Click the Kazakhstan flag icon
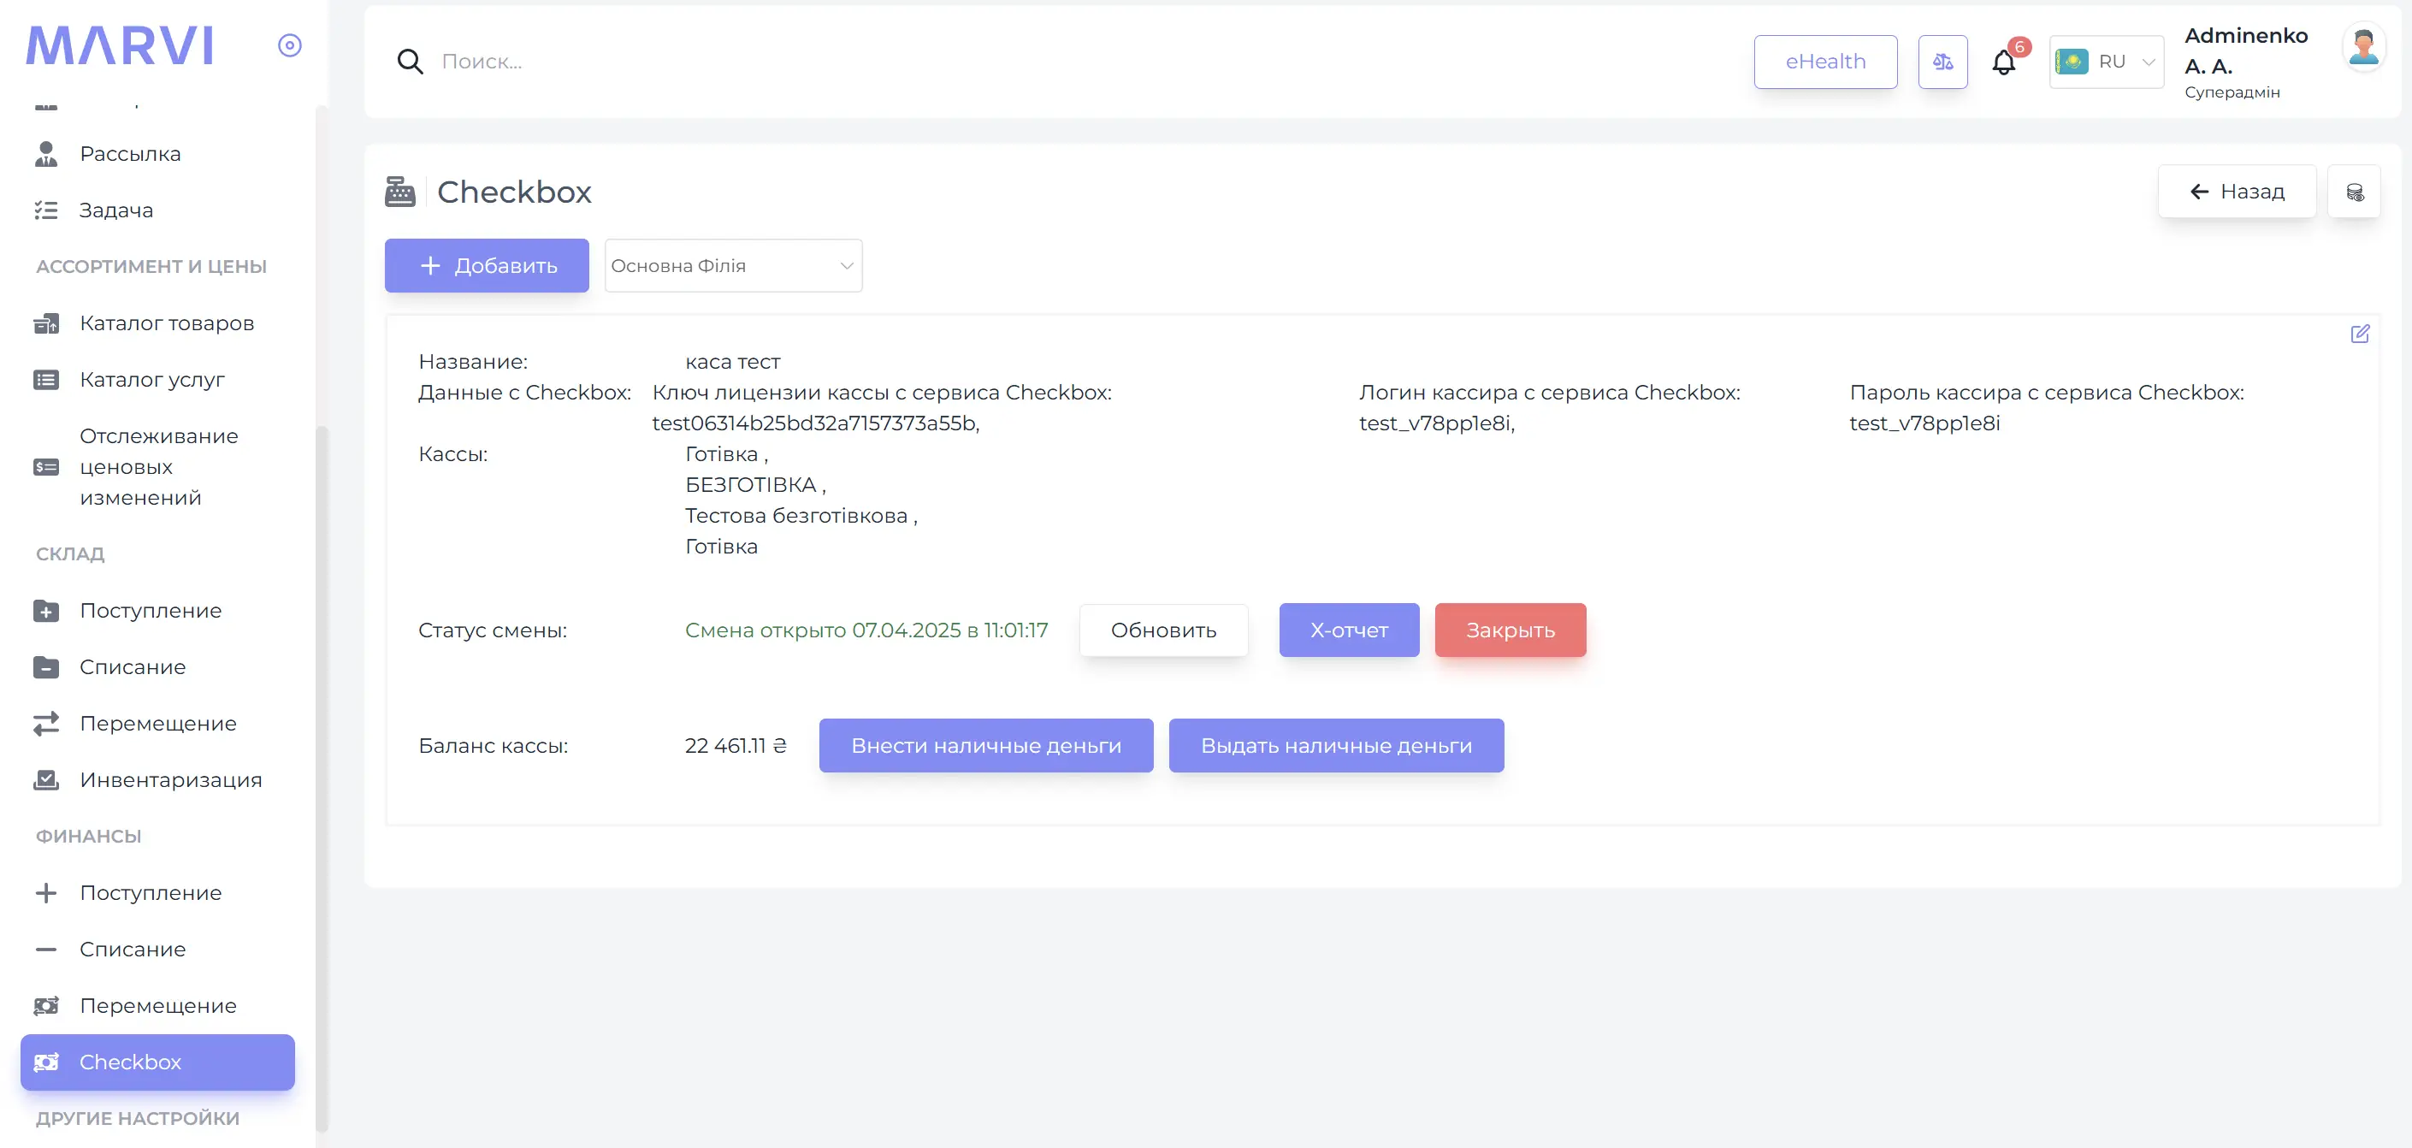Image resolution: width=2412 pixels, height=1148 pixels. (2072, 62)
